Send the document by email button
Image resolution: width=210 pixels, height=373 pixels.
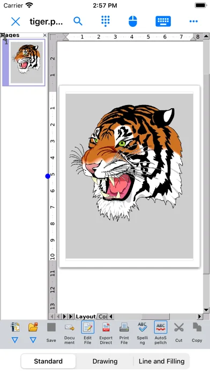pos(70,333)
